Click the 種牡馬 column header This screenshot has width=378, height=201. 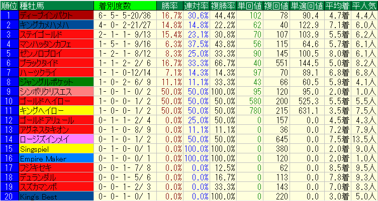(x=56, y=6)
